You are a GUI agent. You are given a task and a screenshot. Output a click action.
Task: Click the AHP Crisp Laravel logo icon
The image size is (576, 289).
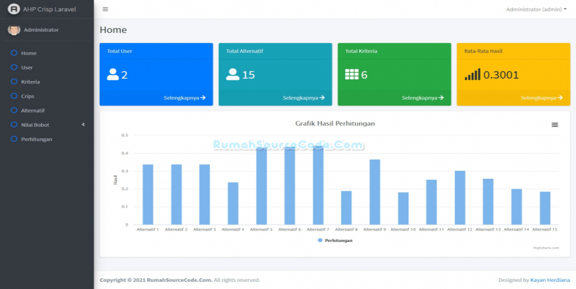tap(14, 9)
